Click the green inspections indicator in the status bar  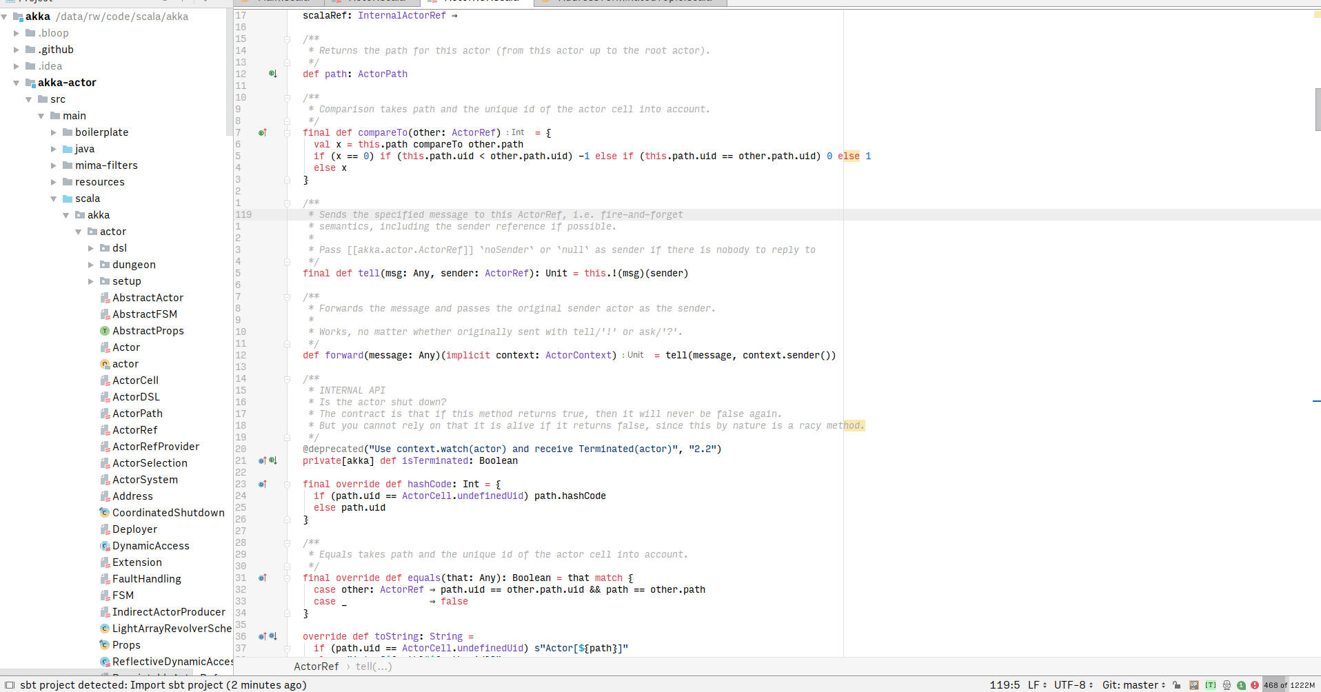click(1240, 685)
